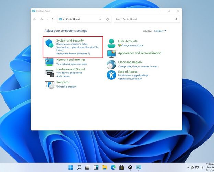This screenshot has height=172, width=214.
Task: Open the address bar history dropdown
Action: pos(100,19)
